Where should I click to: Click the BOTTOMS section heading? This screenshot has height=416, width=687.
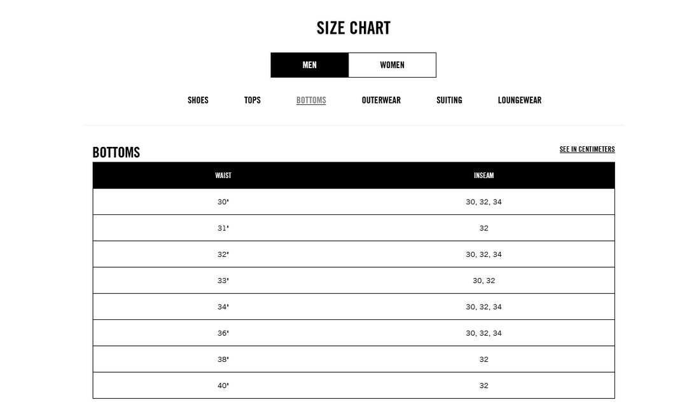116,153
